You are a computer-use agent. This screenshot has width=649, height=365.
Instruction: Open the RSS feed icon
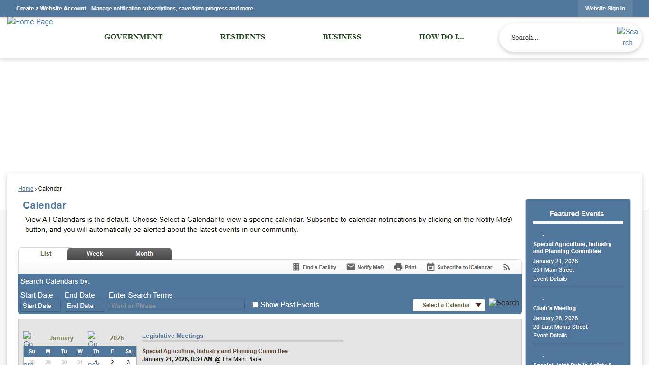click(x=506, y=267)
